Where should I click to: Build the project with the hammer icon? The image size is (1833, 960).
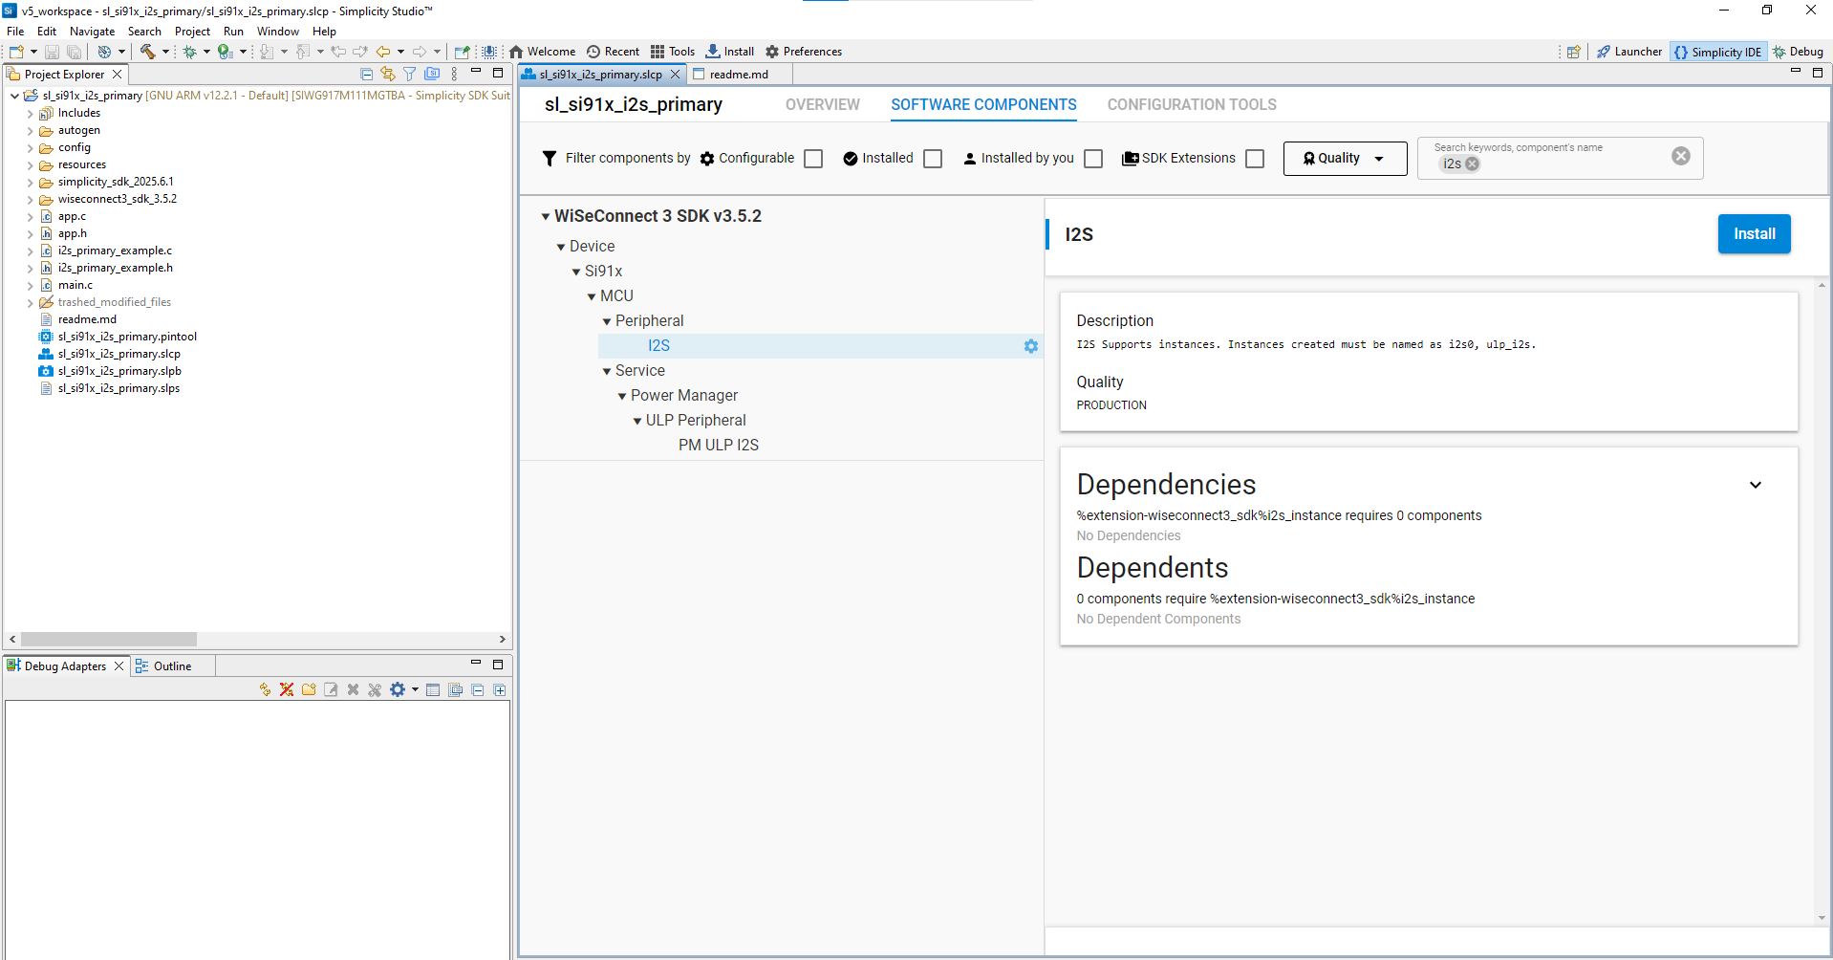148,52
